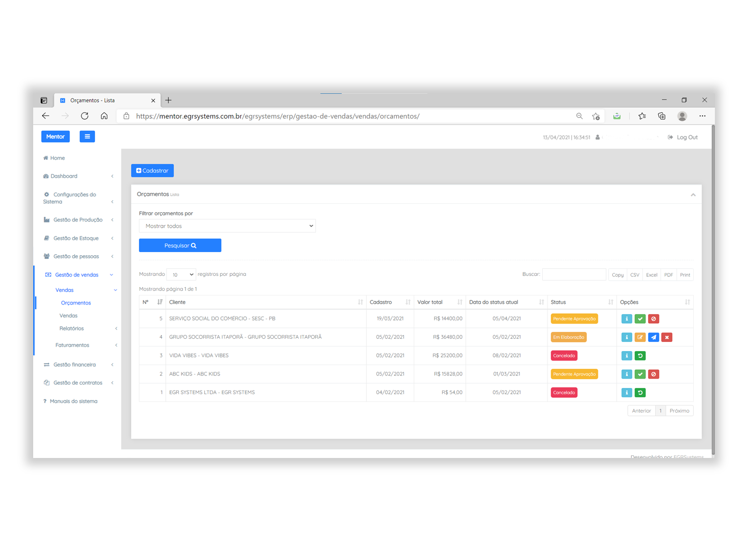Go to Home in the sidebar
Screen dimensions: 745x556
point(54,158)
